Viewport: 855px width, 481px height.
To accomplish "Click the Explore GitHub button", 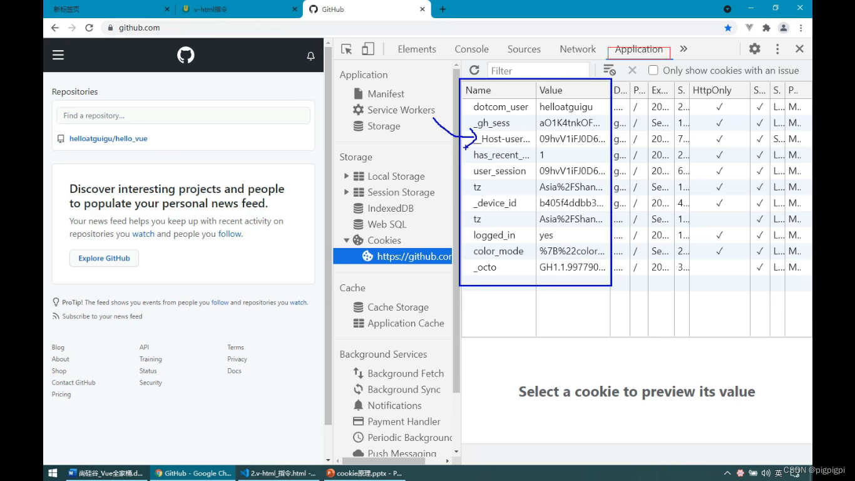I will (104, 258).
